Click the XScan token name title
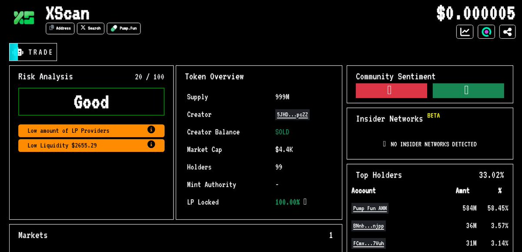Screen dimensions: 522x252 67,13
